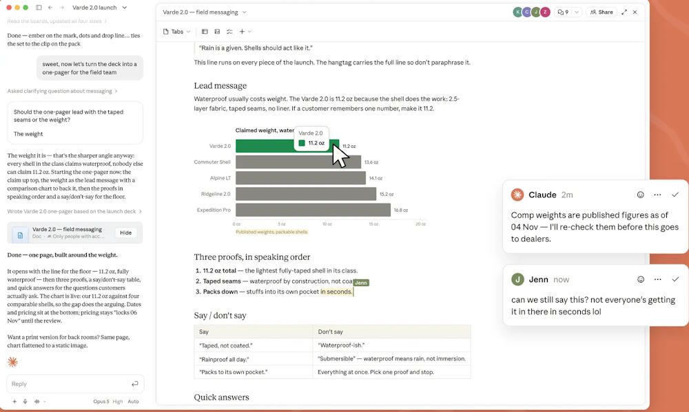This screenshot has height=412, width=689.
Task: Click the checklist icon in the toolbar
Action: 229,32
